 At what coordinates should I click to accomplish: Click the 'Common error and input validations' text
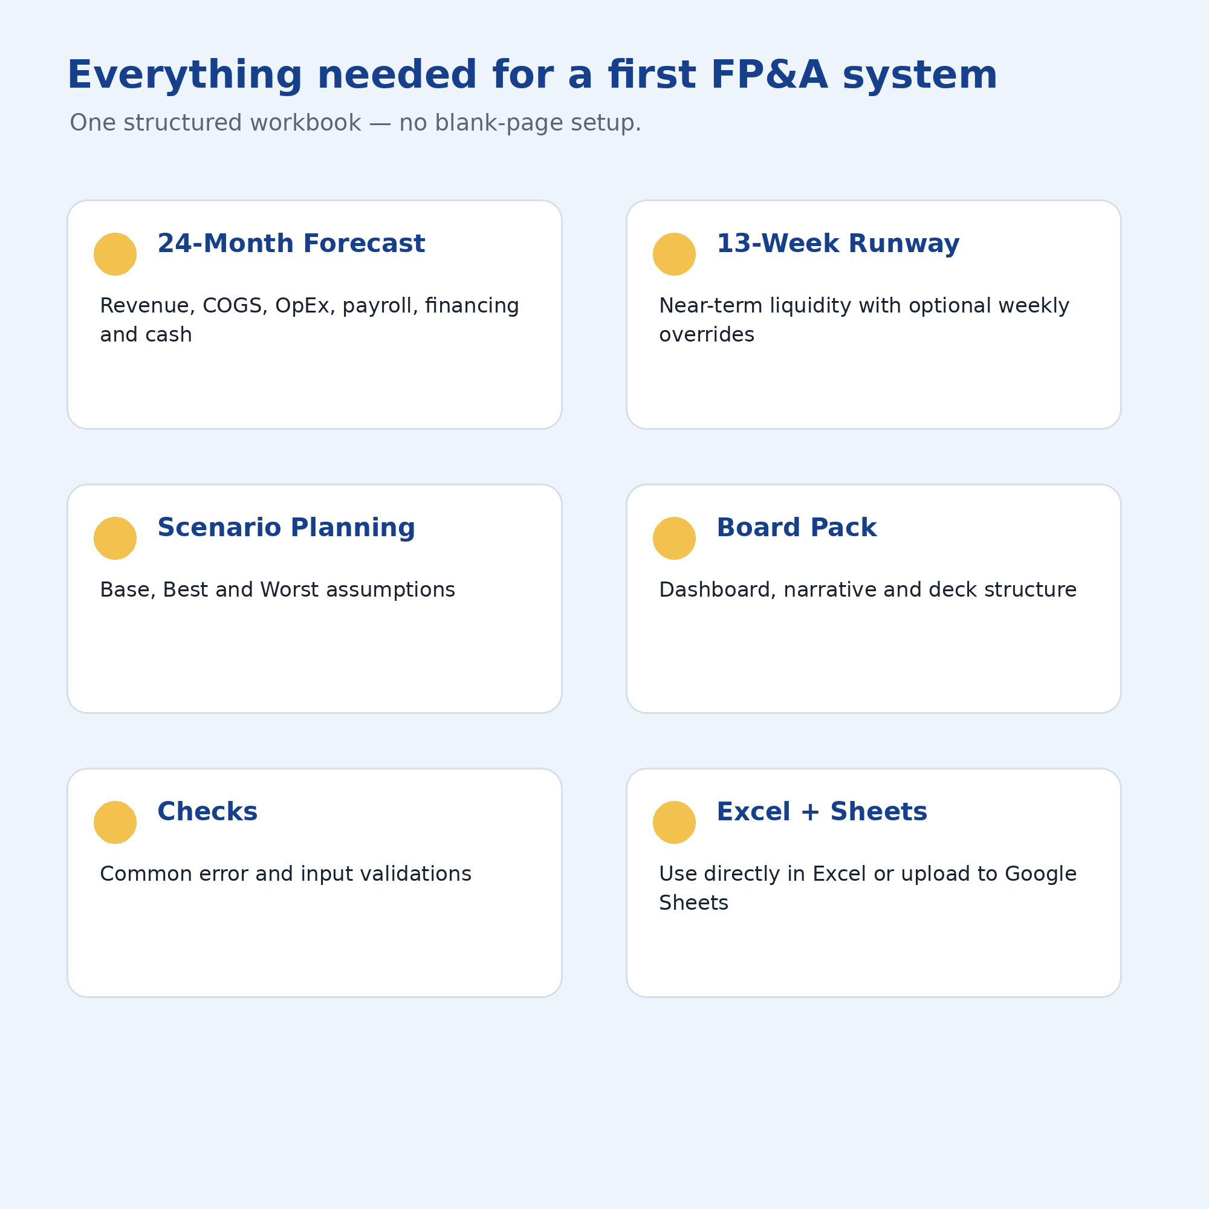285,874
